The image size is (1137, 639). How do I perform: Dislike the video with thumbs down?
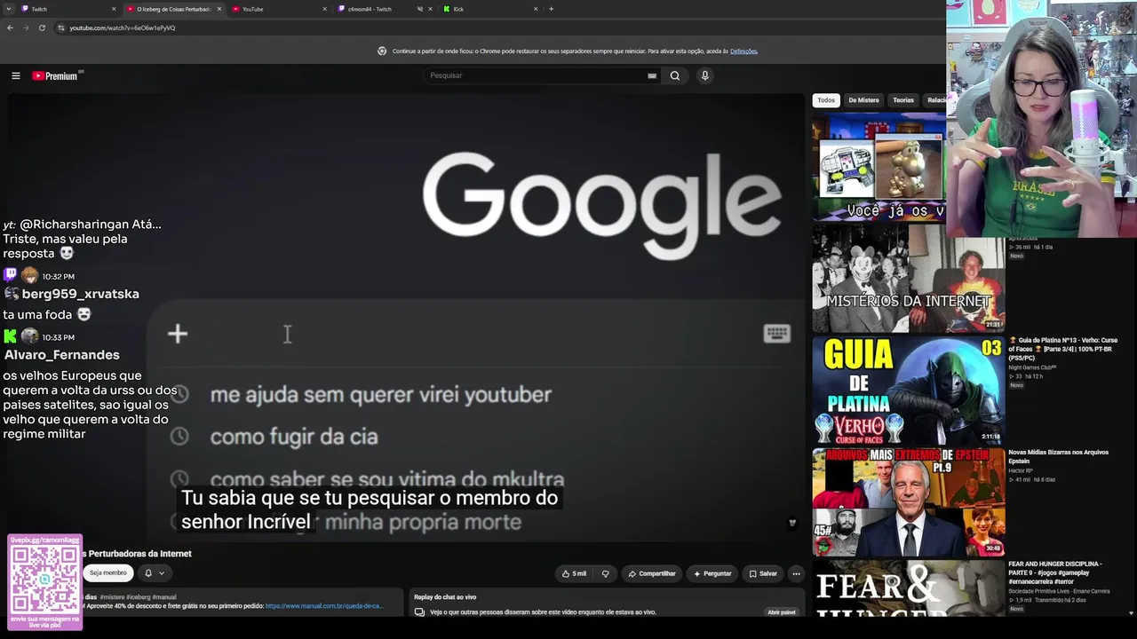coord(606,573)
